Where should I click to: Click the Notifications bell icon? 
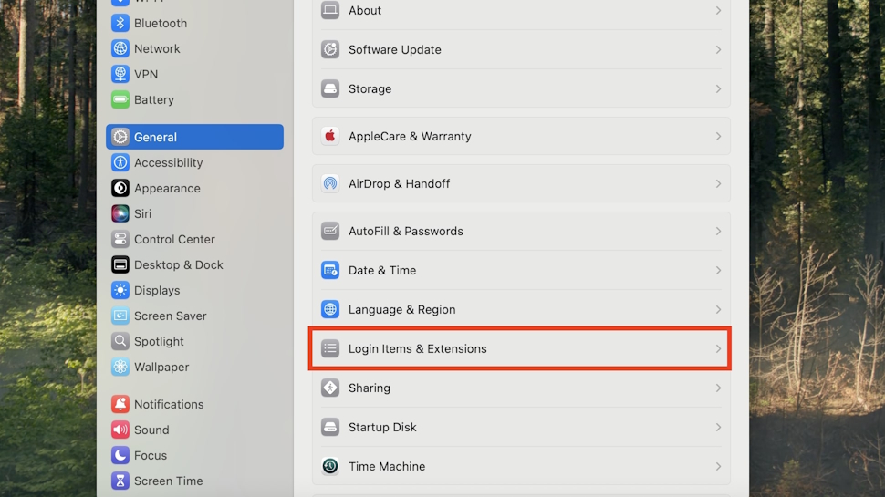[120, 404]
